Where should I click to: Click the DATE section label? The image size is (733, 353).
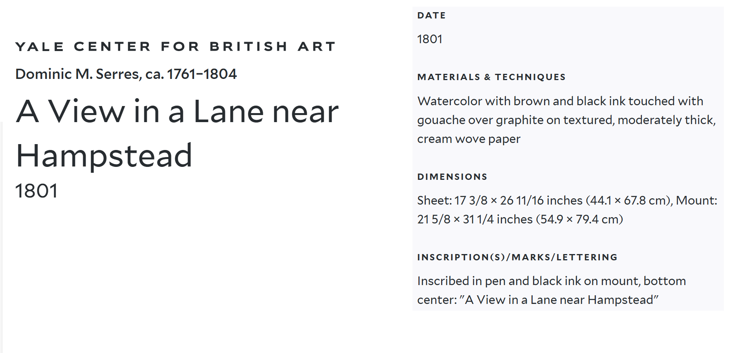431,15
